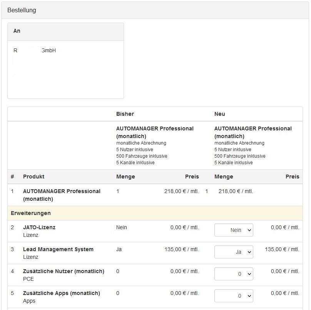Click "500 Fahrzeuge inklusive" under Bisher
The height and width of the screenshot is (310, 311).
tap(142, 156)
